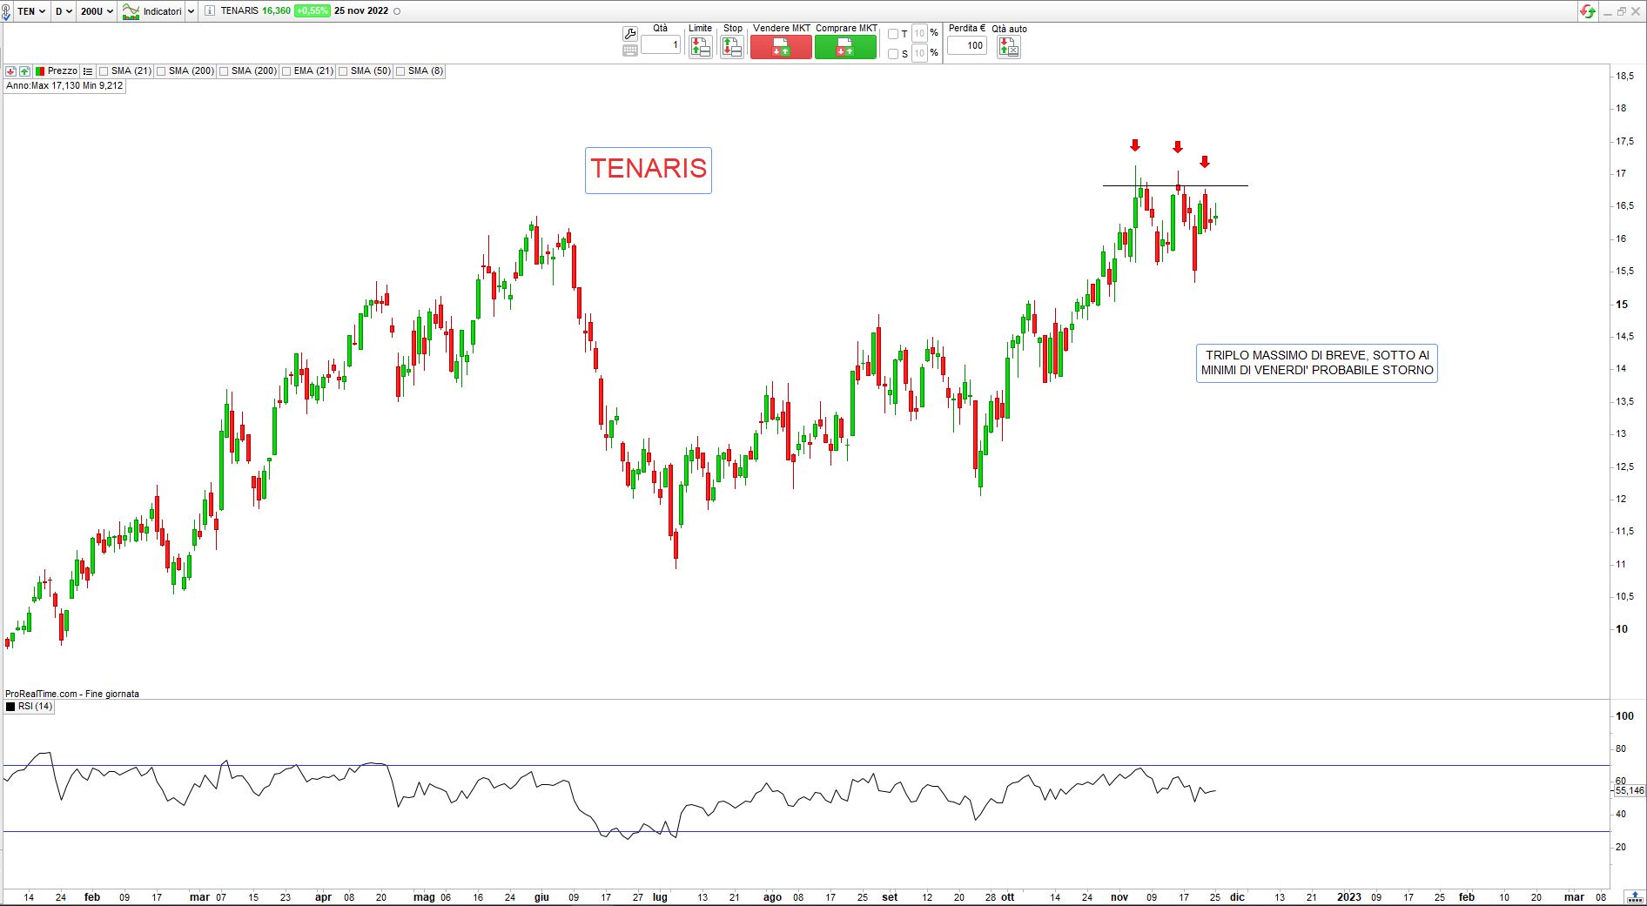1647x906 pixels.
Task: Click the Qtà auto icon
Action: click(x=1008, y=47)
